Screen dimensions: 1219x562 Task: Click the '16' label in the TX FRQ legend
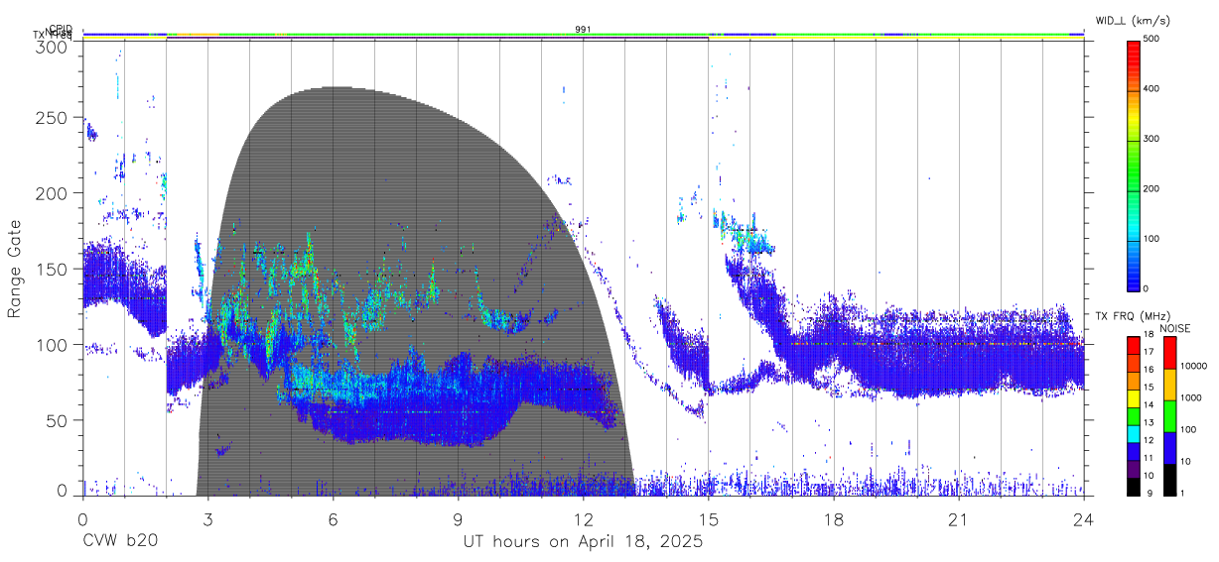pos(1149,370)
